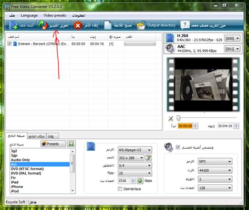Switch to the Output location tab
Image resolution: width=249 pixels, height=210 pixels.
click(x=36, y=136)
